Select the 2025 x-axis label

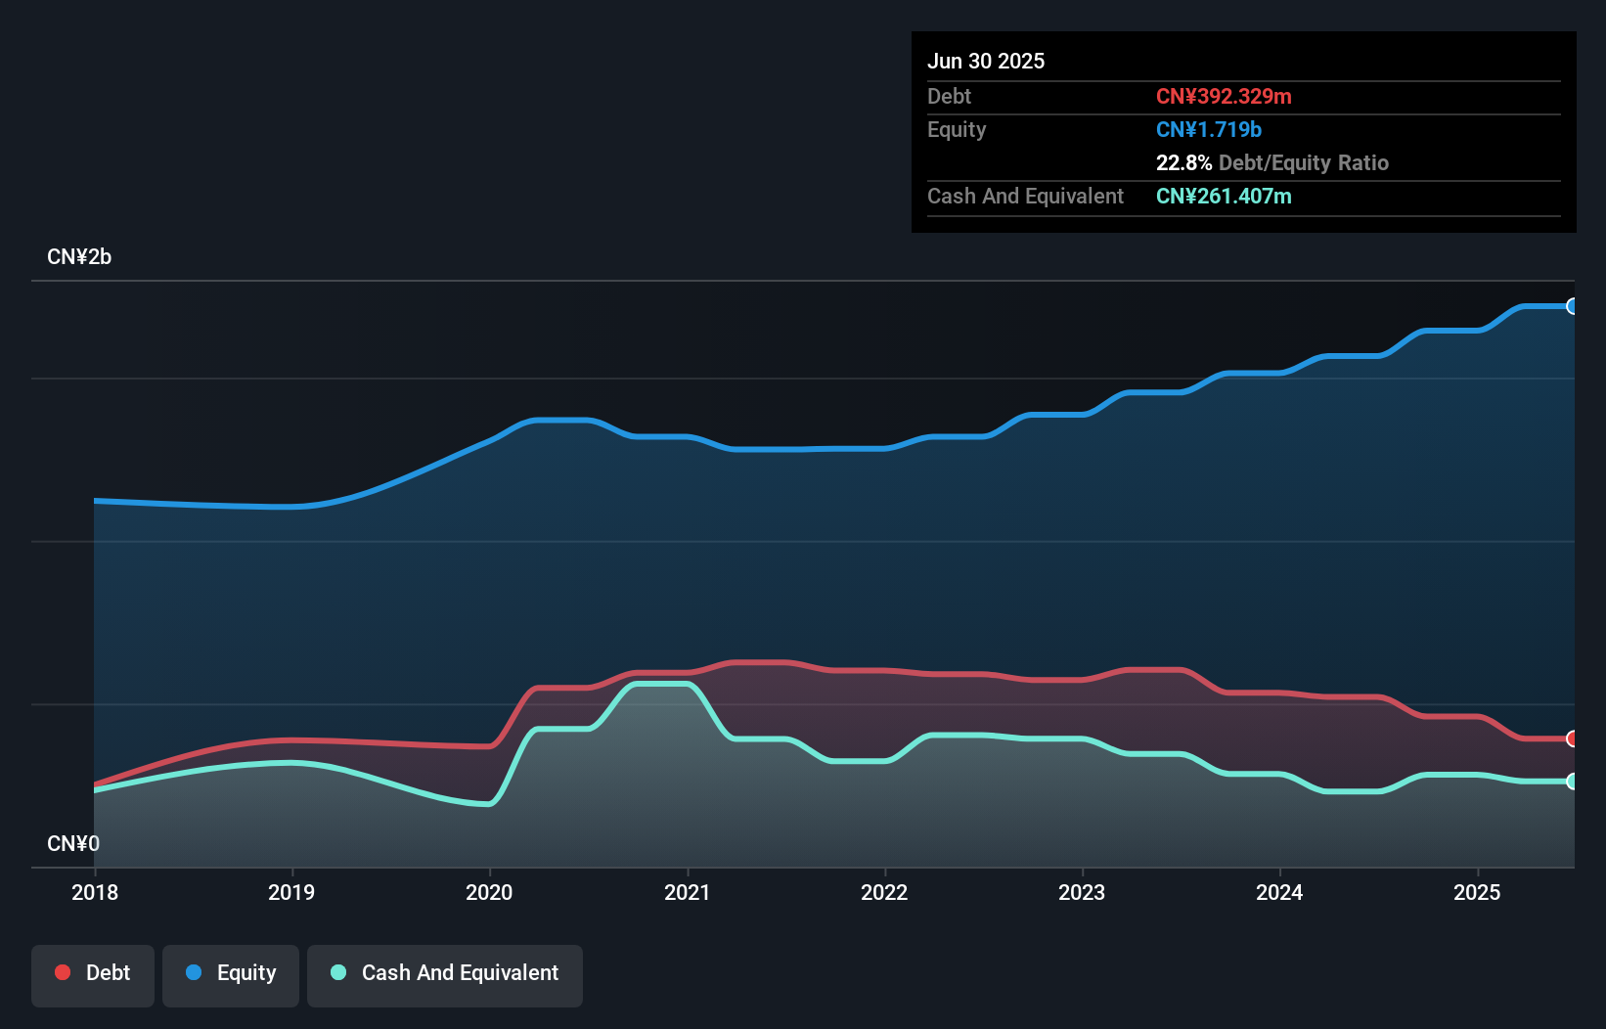tap(1477, 892)
